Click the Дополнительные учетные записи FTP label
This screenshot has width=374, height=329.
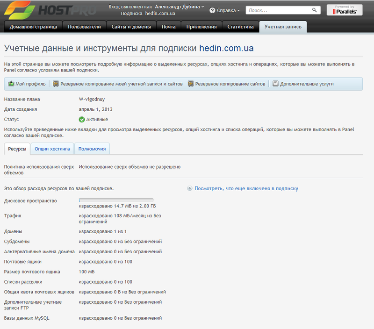tap(33, 305)
